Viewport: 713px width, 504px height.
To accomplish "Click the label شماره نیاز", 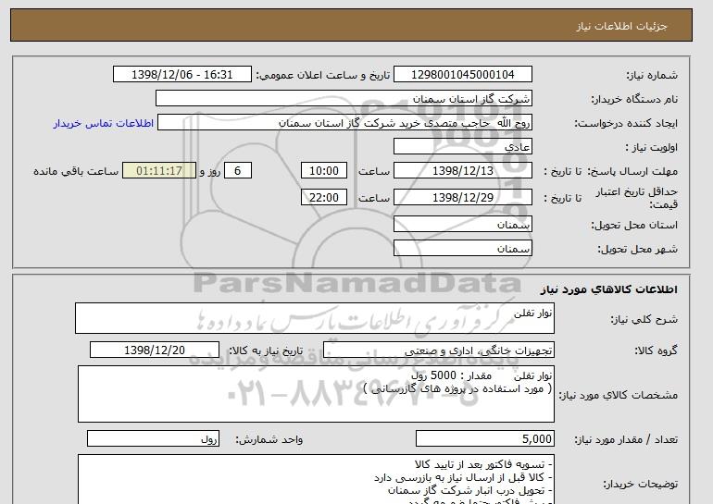I will coord(652,75).
